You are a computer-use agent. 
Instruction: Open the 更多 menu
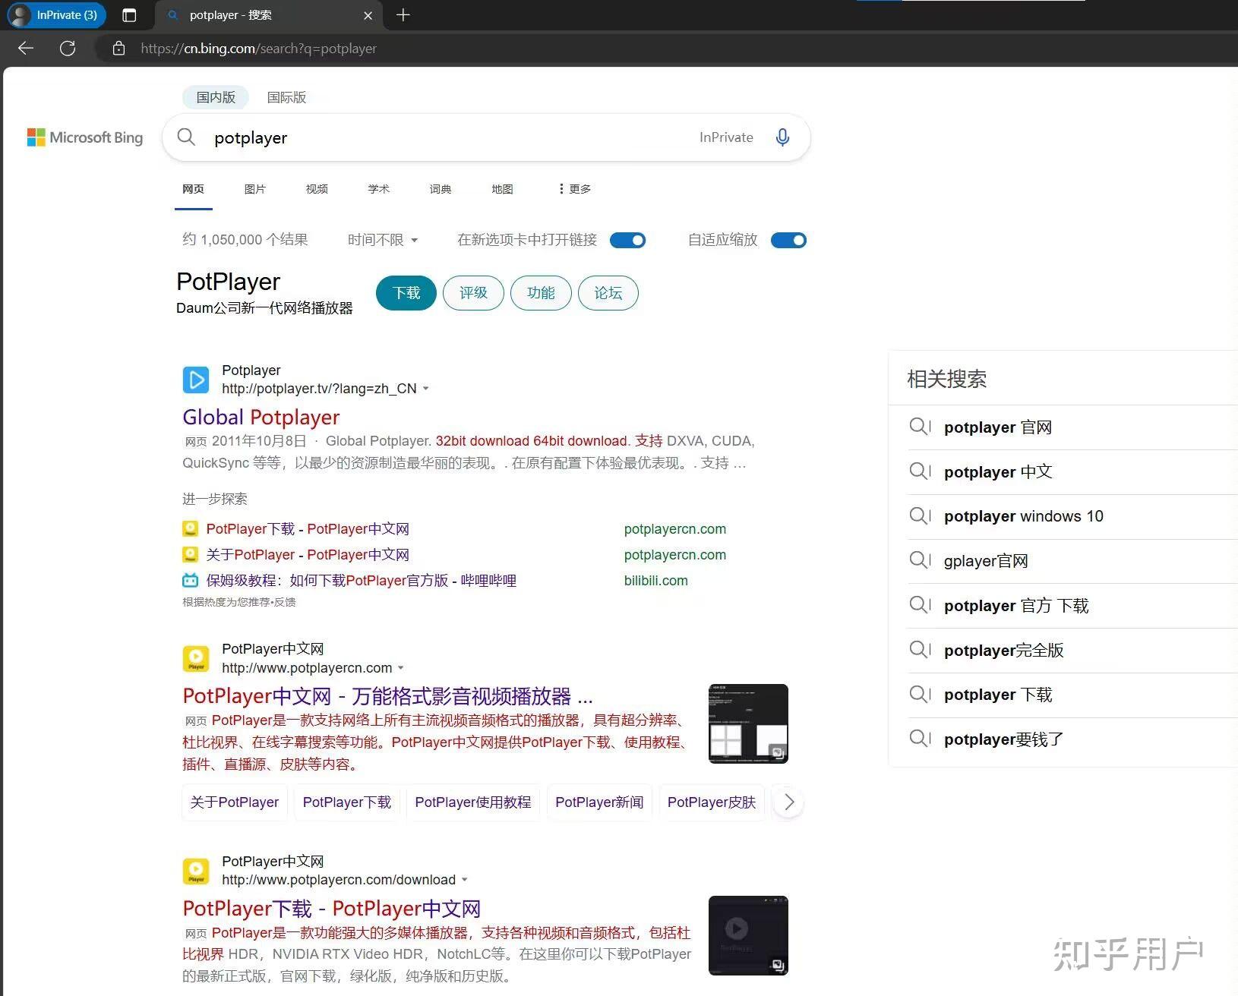coord(574,189)
